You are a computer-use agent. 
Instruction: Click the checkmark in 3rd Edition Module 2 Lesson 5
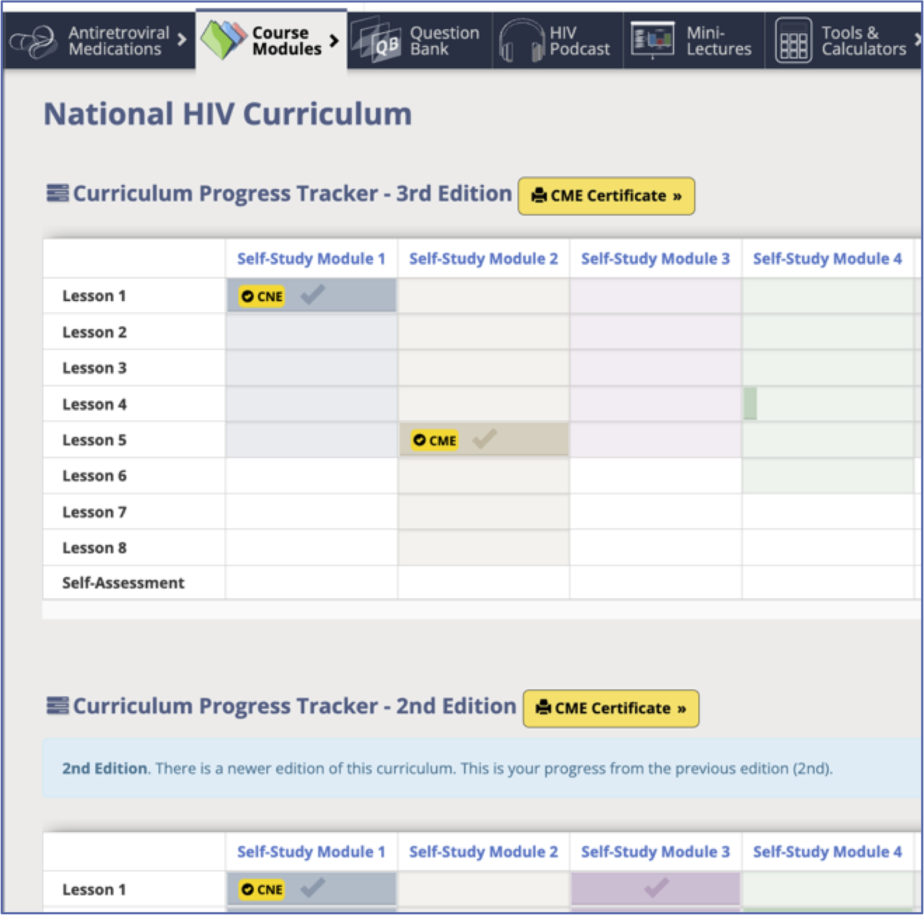(x=485, y=439)
